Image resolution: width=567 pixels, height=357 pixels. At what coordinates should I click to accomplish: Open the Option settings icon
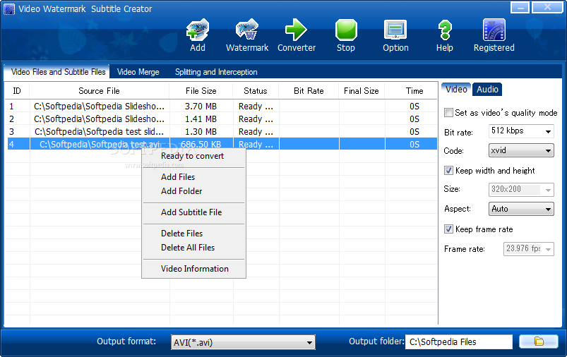(x=395, y=30)
